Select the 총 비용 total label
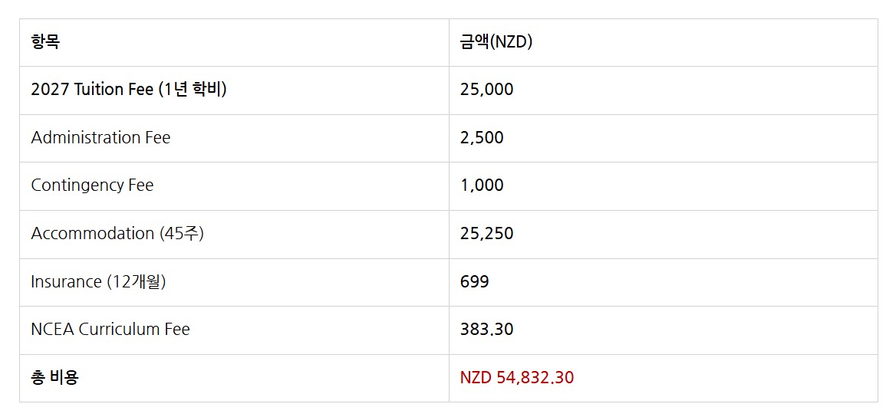Screen dimensions: 896x417 tap(54, 378)
